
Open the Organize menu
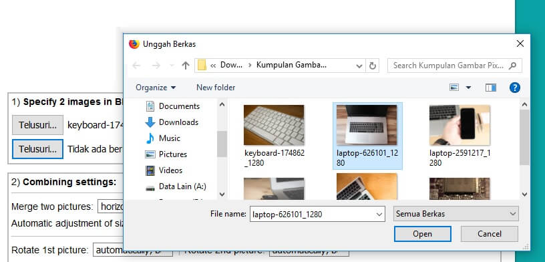[156, 88]
